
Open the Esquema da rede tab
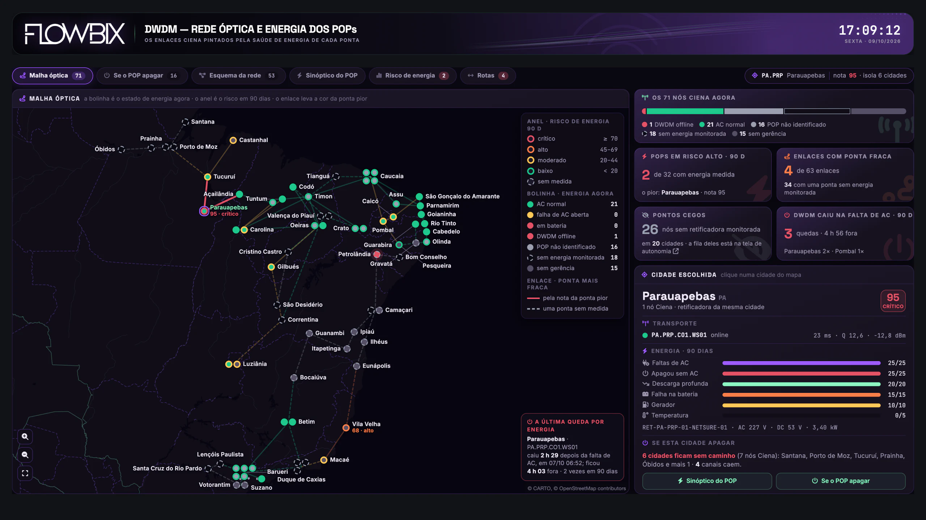pos(238,75)
